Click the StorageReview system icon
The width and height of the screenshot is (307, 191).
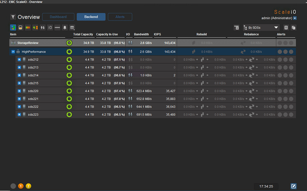coord(13,42)
